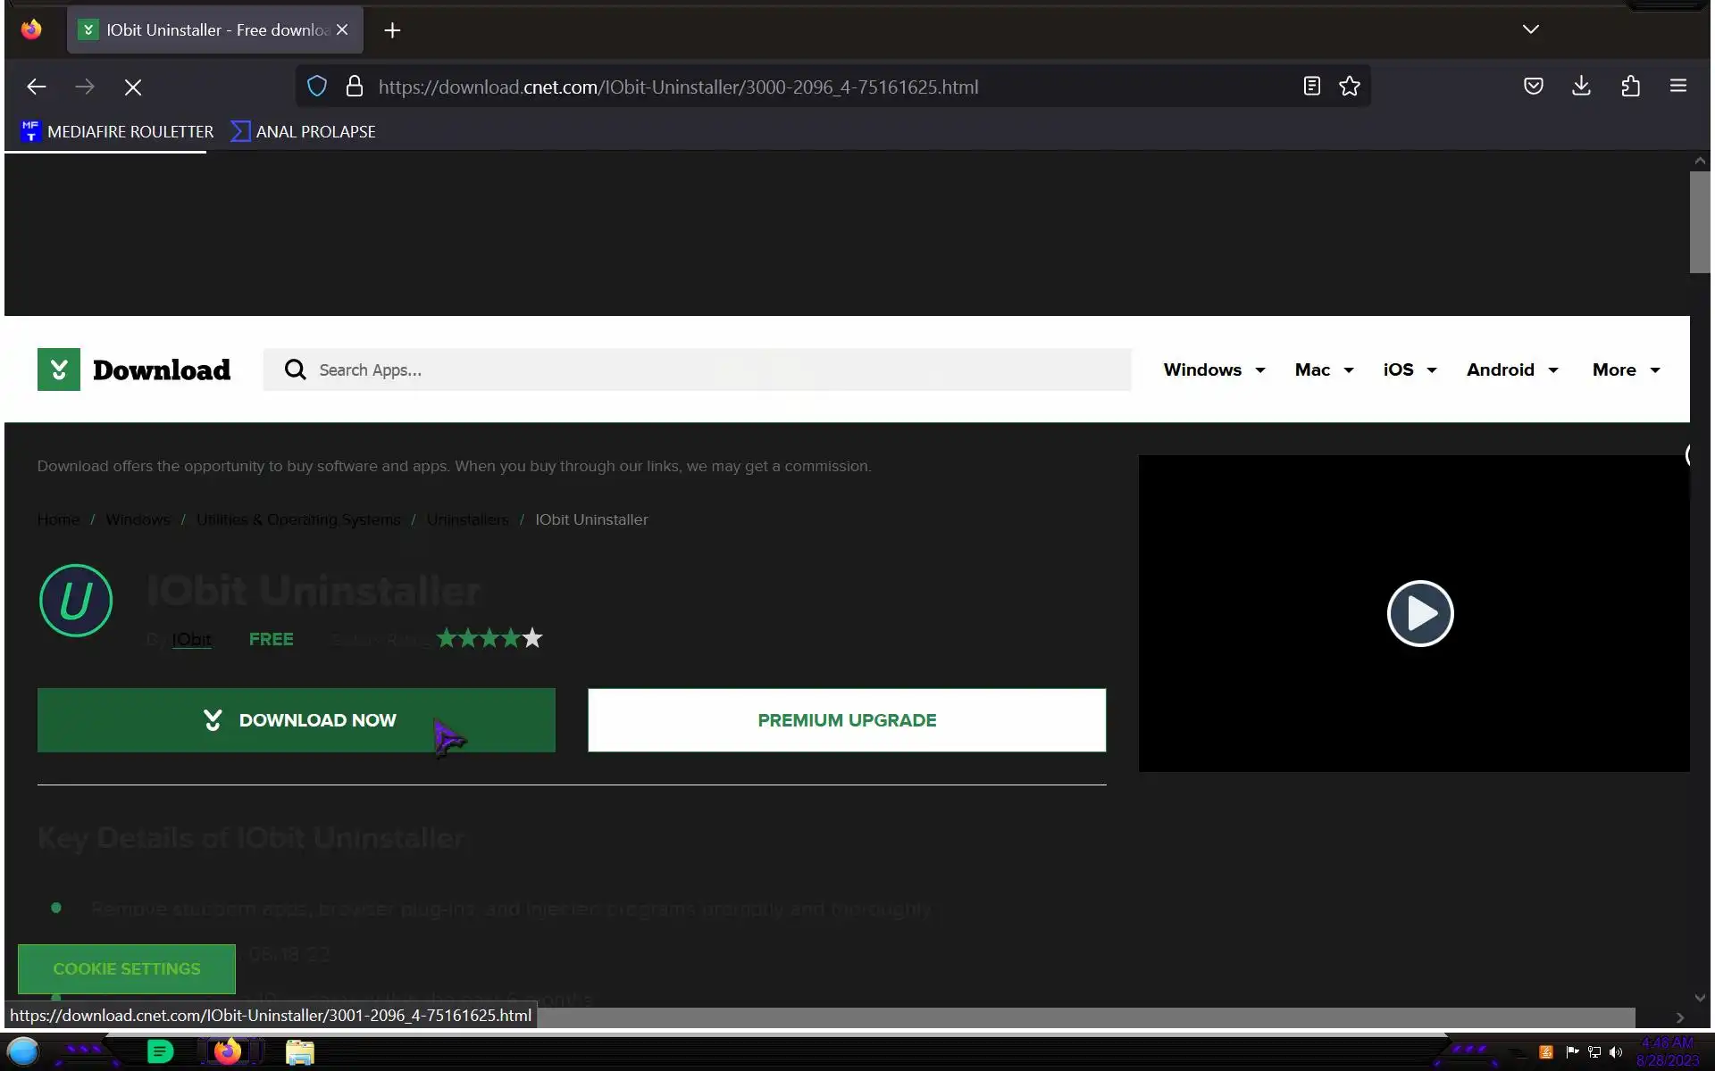
Task: Click the site security padlock icon
Action: click(x=355, y=87)
